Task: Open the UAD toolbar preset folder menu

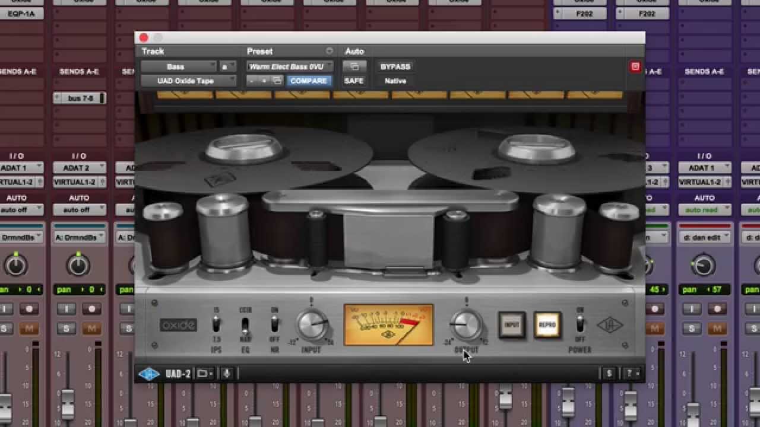Action: coord(205,374)
